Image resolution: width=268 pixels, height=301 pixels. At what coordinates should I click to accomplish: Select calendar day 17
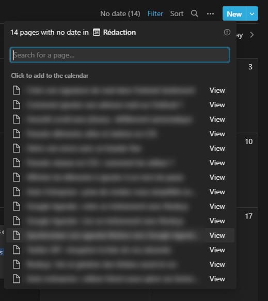(249, 217)
